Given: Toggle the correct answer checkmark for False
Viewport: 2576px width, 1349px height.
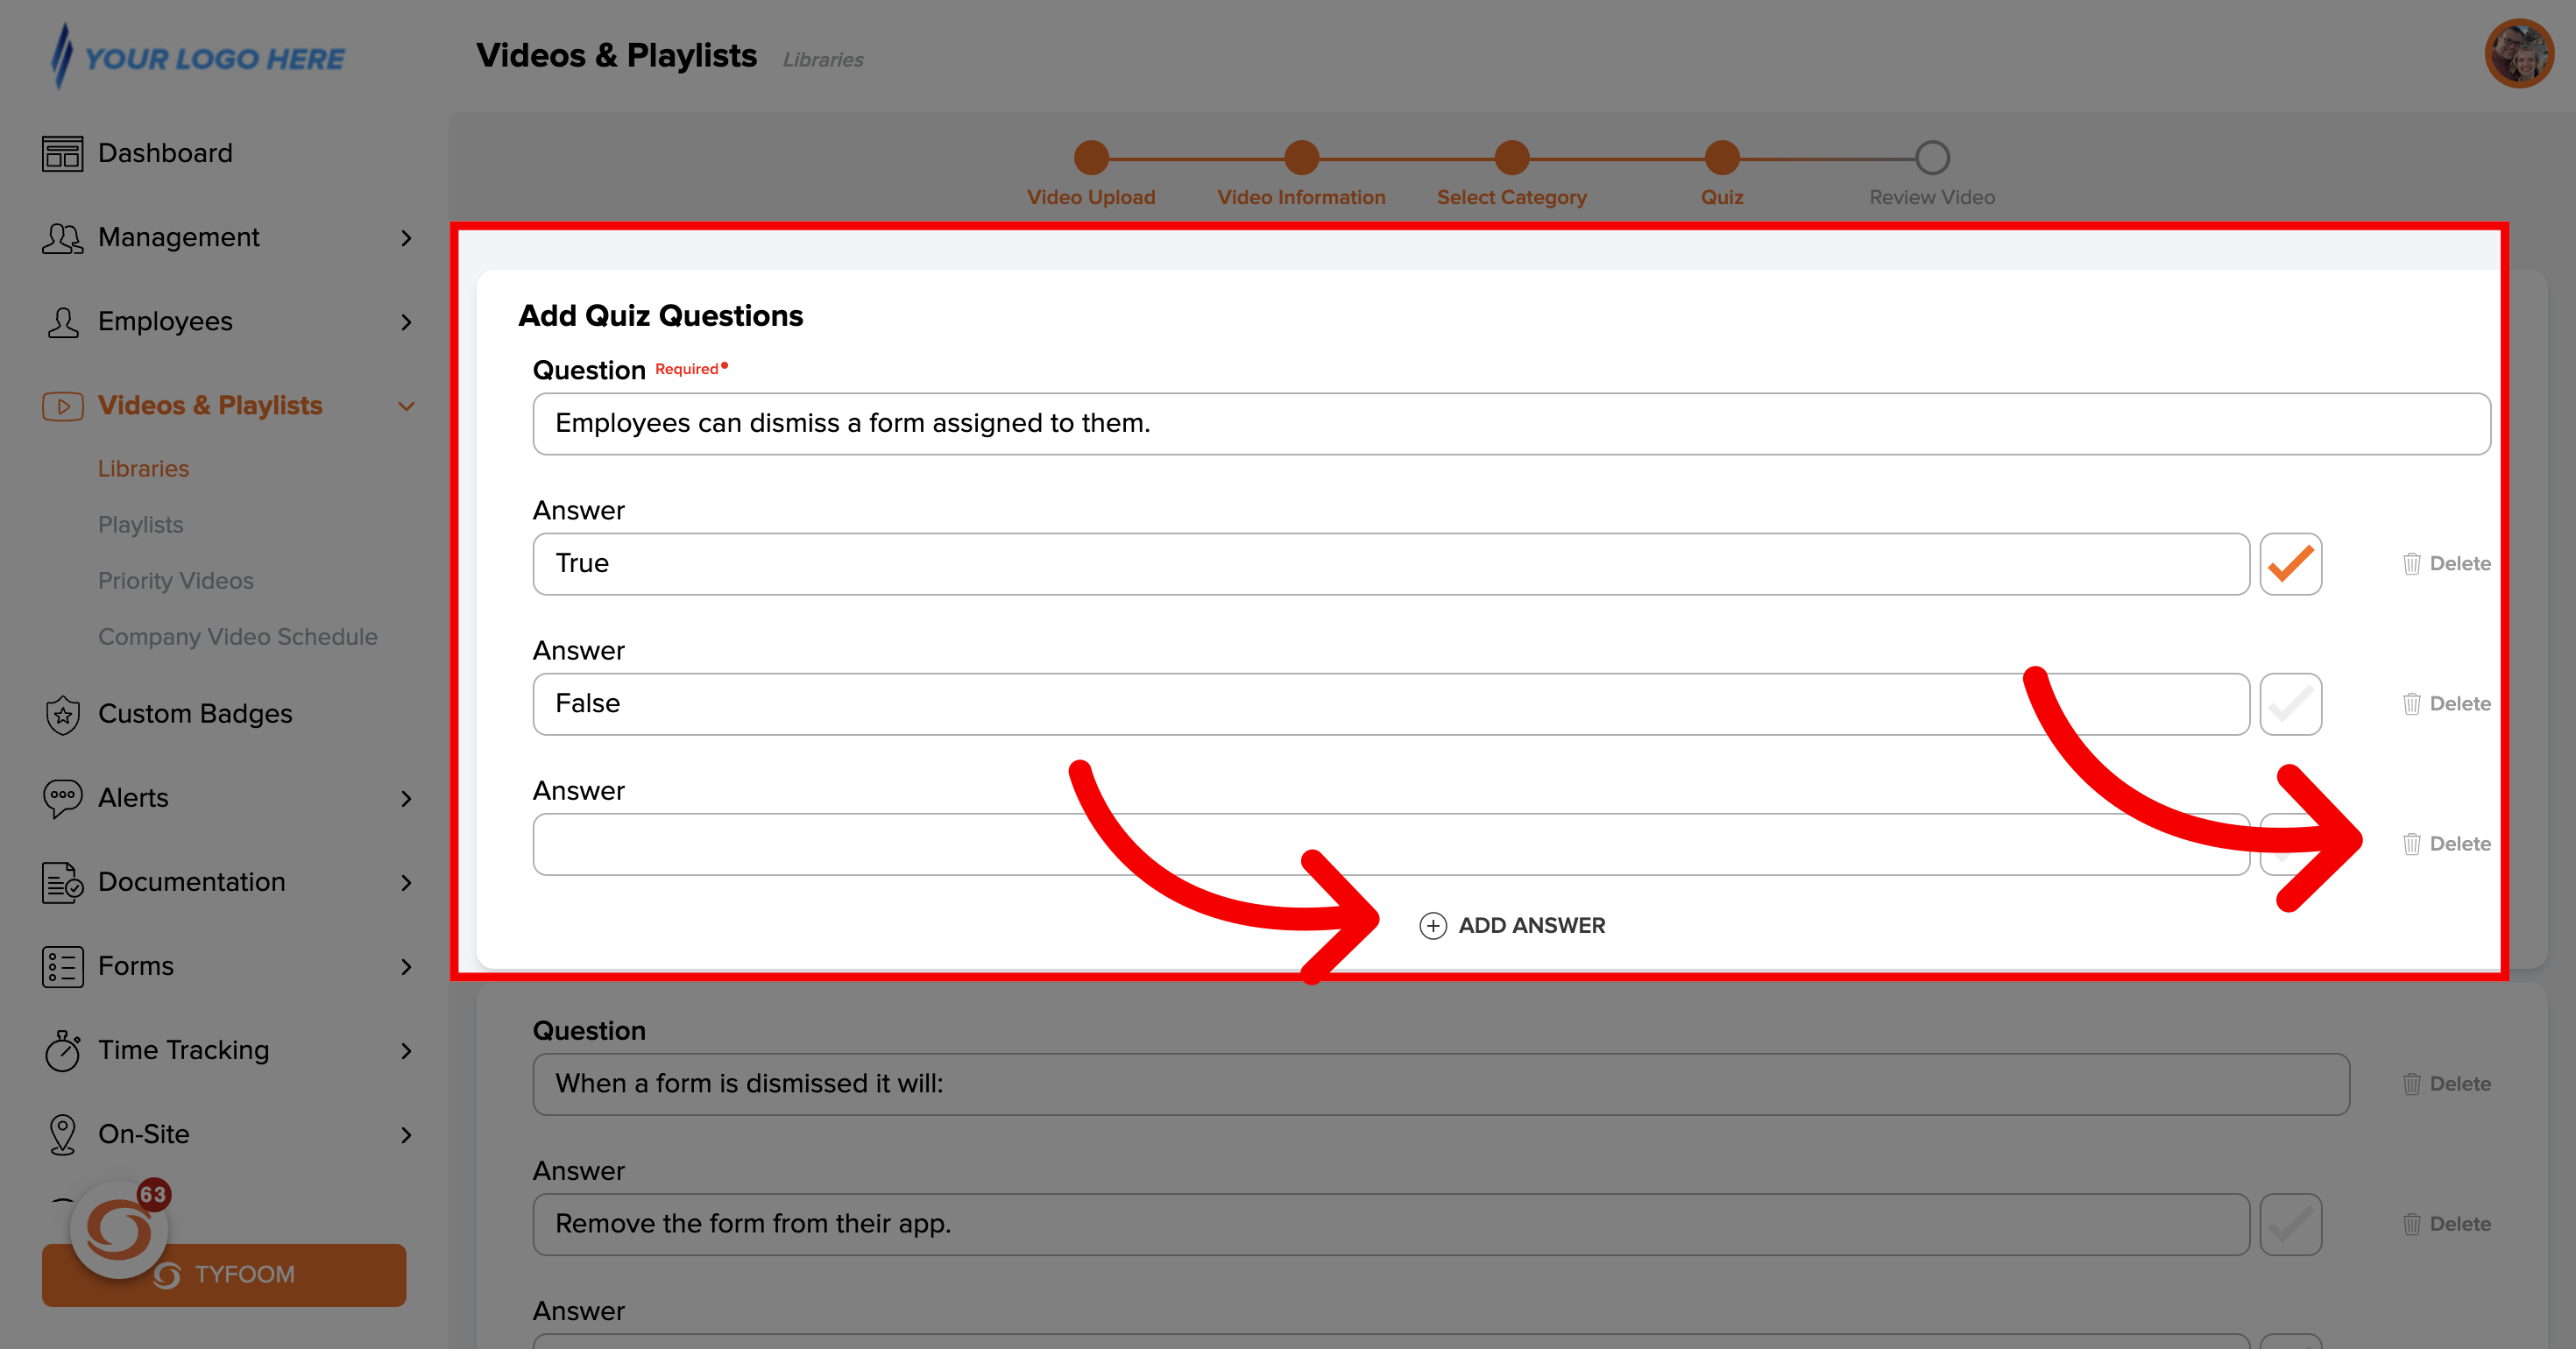Looking at the screenshot, I should click(x=2293, y=703).
